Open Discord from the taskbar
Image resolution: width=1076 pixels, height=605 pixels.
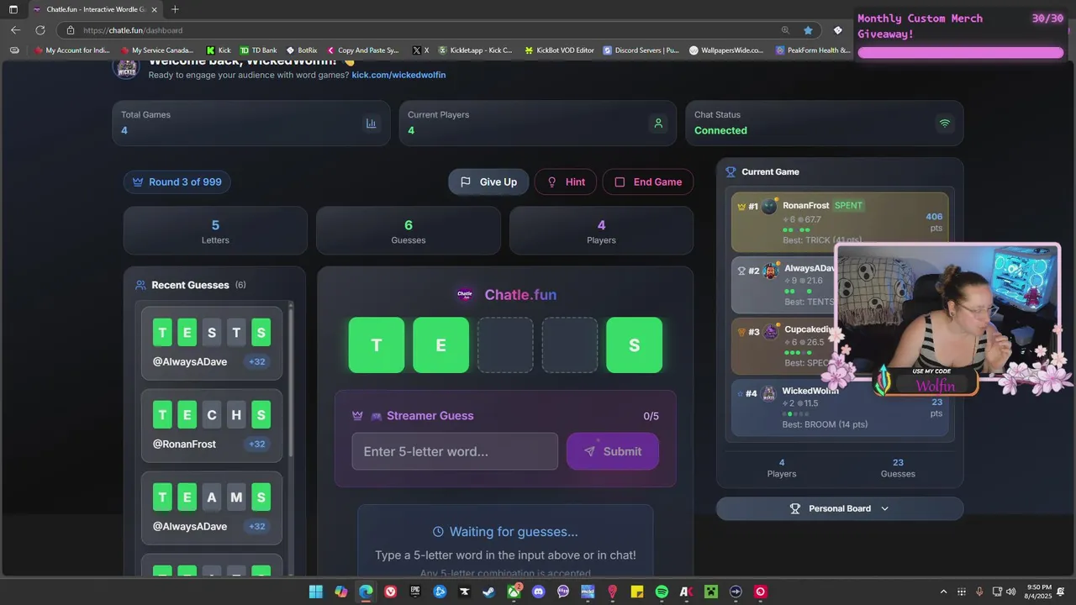point(538,592)
